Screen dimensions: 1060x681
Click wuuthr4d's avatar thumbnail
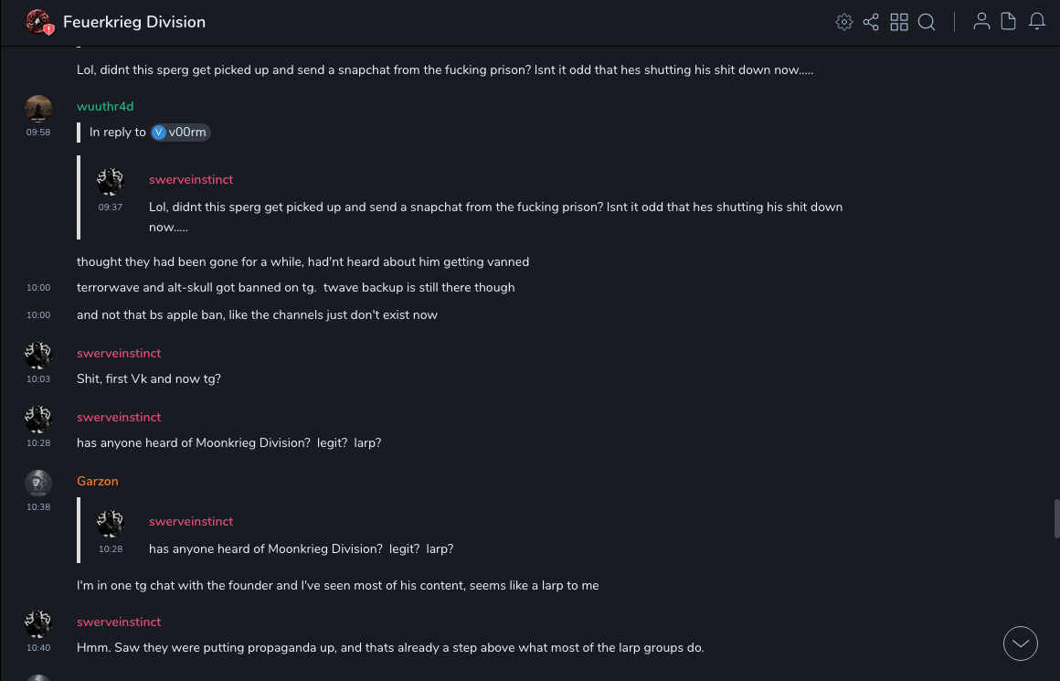tap(38, 109)
